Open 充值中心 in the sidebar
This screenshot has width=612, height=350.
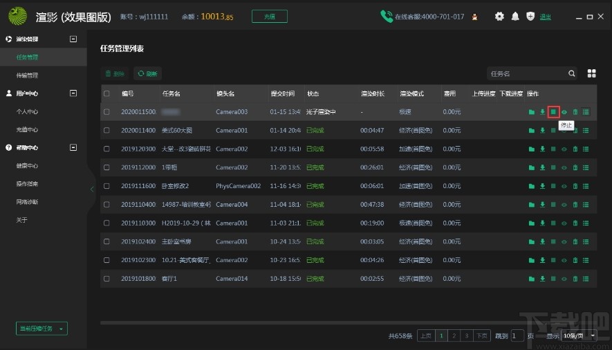coord(28,129)
